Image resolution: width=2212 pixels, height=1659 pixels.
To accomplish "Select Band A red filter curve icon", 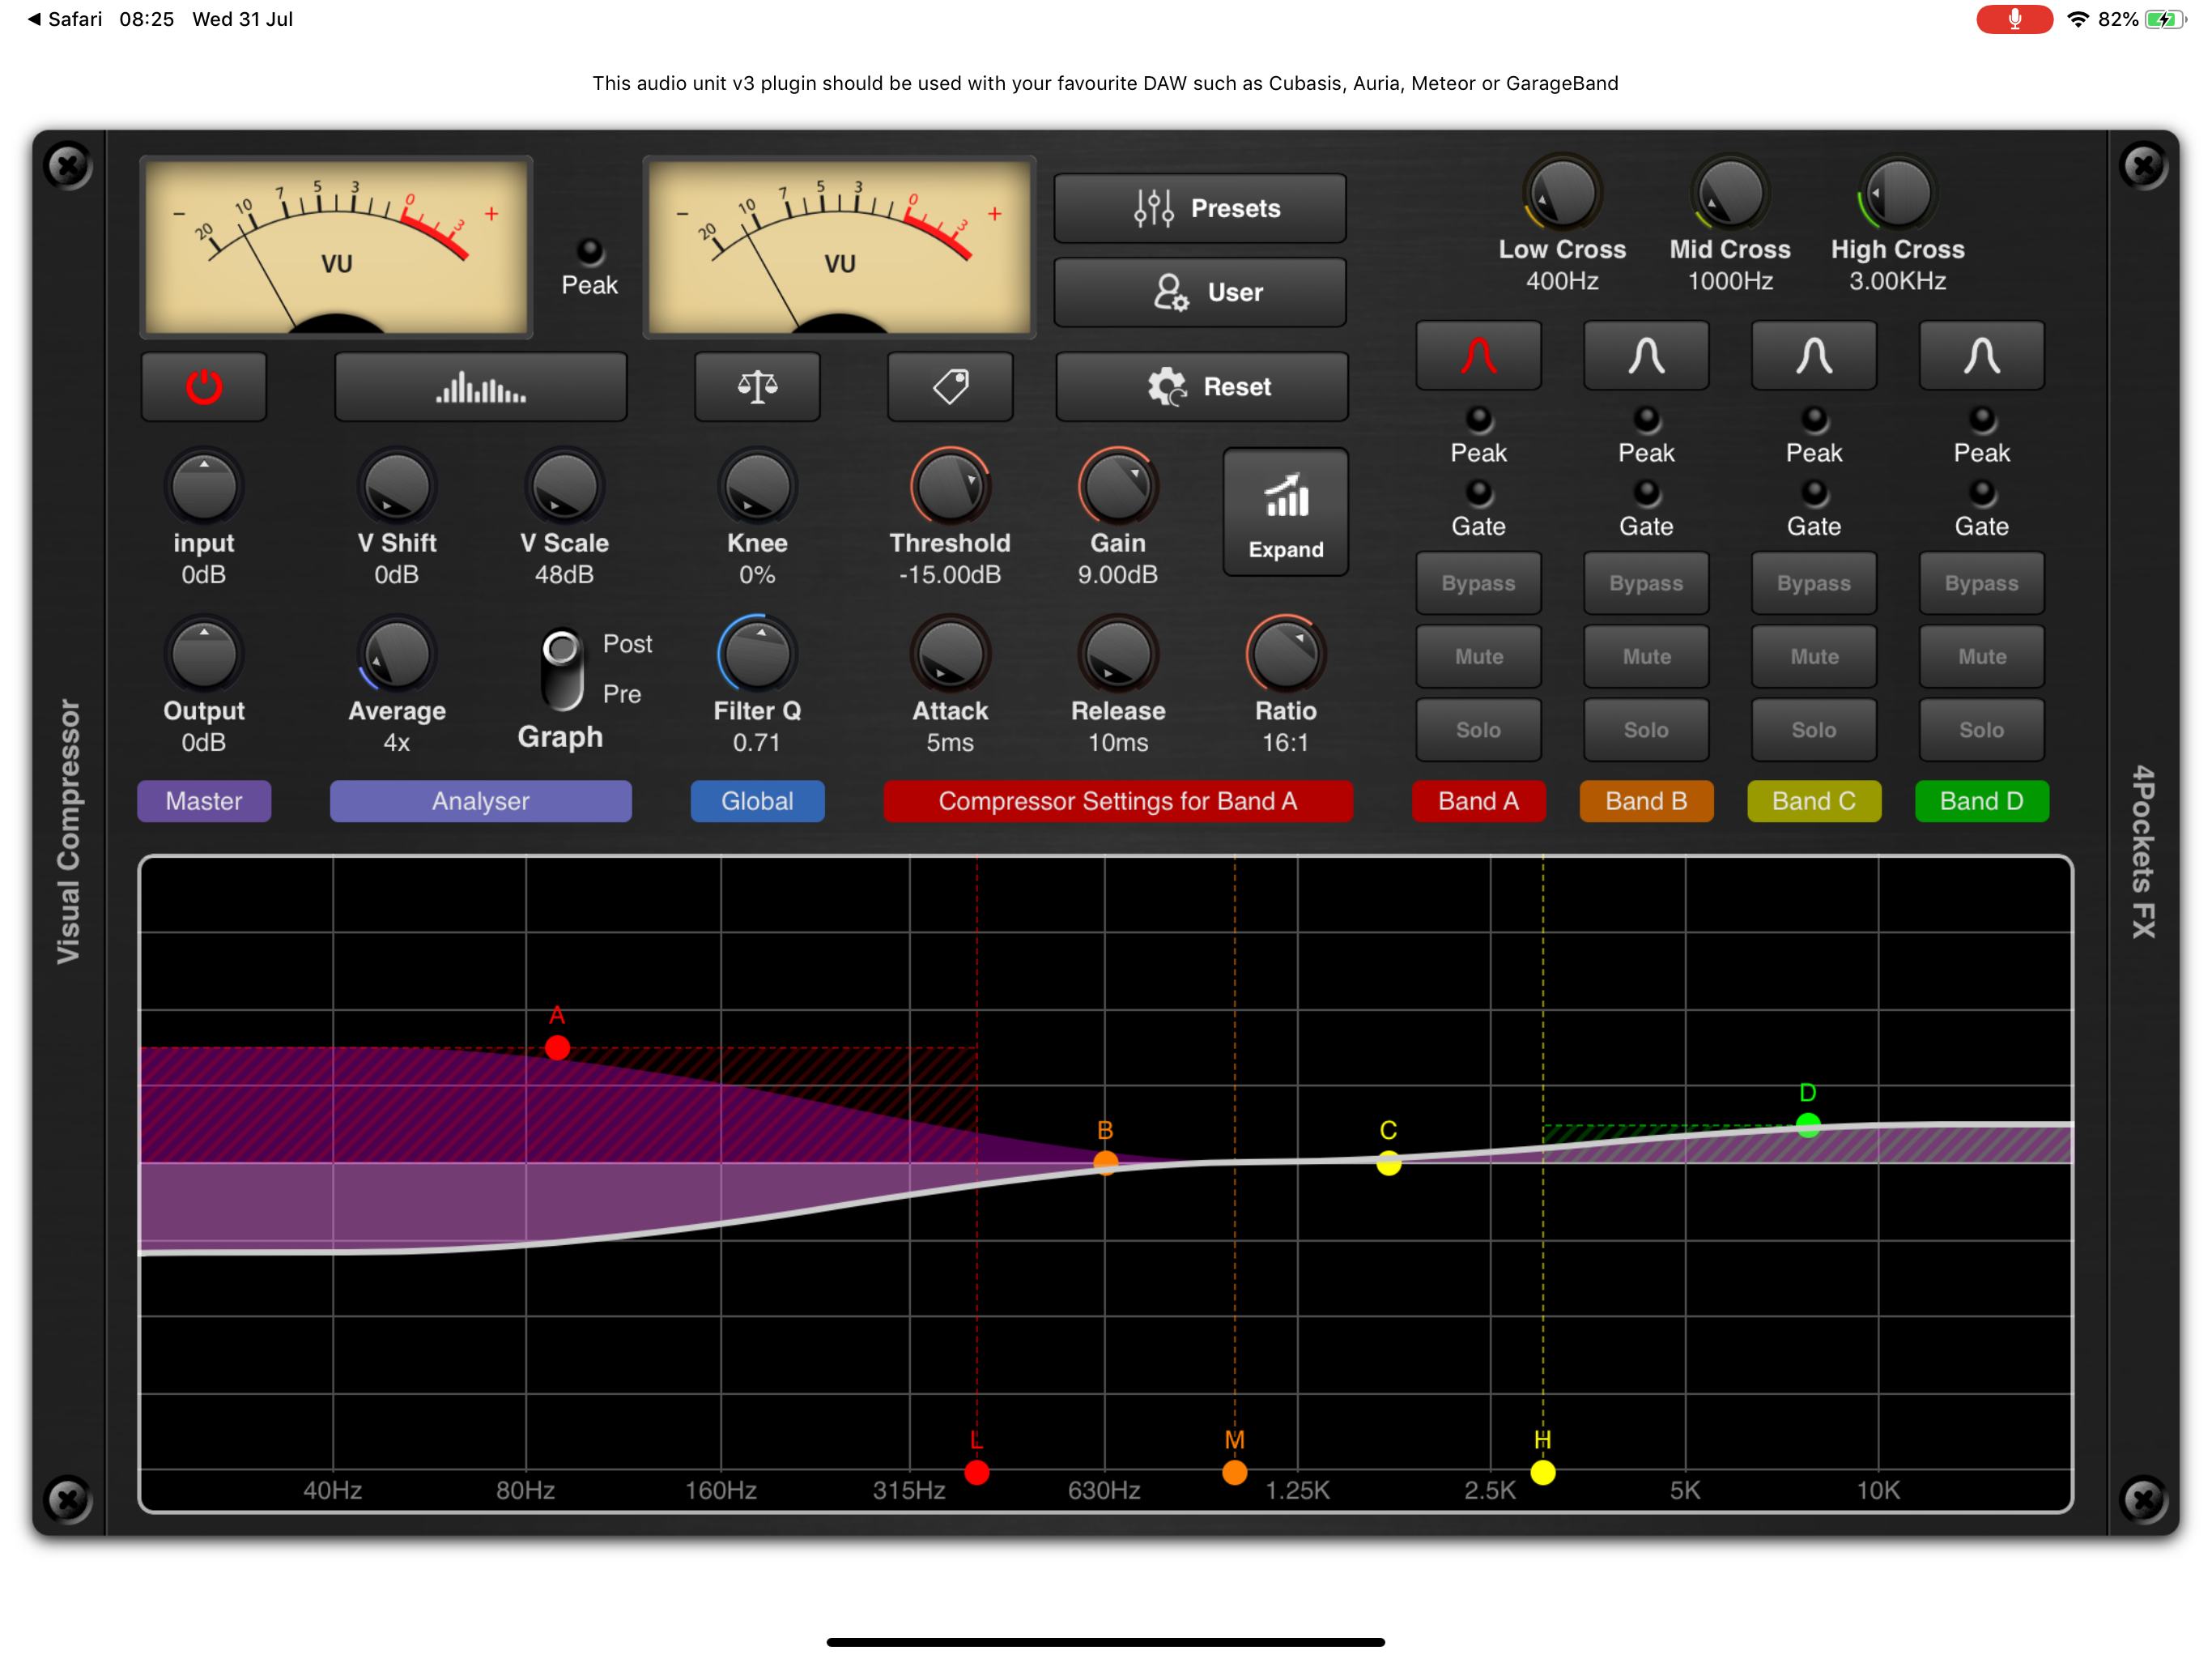I will (1478, 356).
